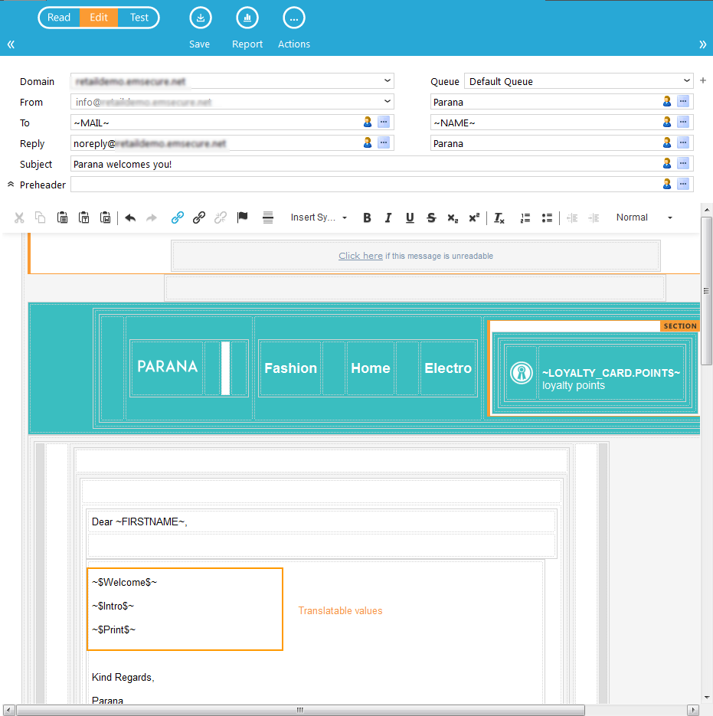Switch to the Read tab
This screenshot has width=713, height=716.
coord(59,18)
